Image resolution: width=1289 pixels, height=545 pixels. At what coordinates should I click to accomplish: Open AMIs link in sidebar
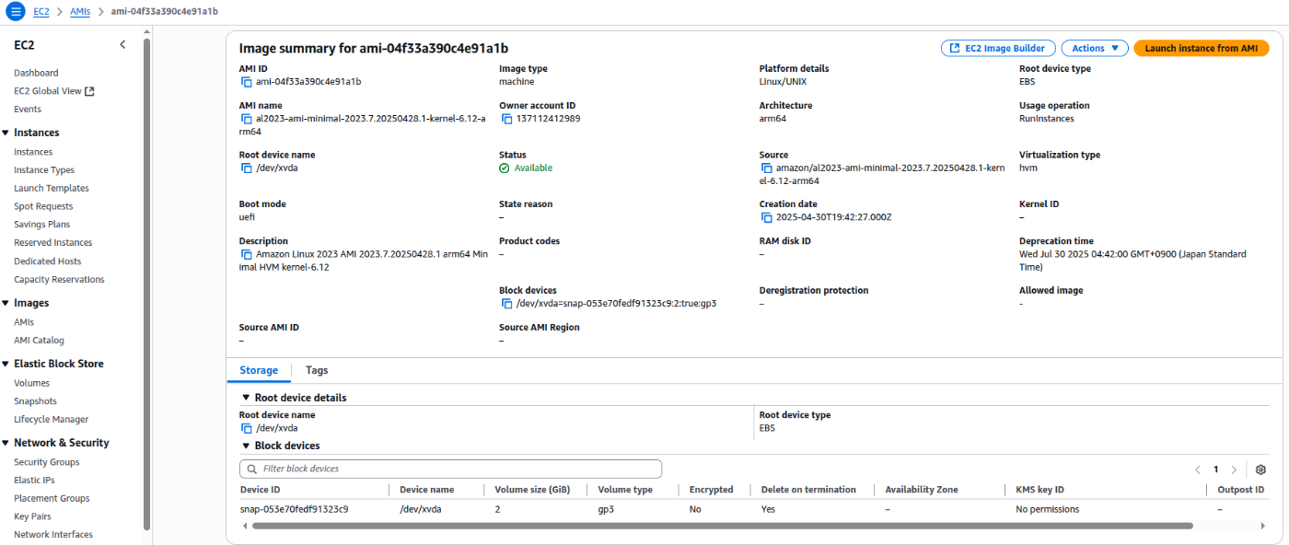[x=25, y=322]
